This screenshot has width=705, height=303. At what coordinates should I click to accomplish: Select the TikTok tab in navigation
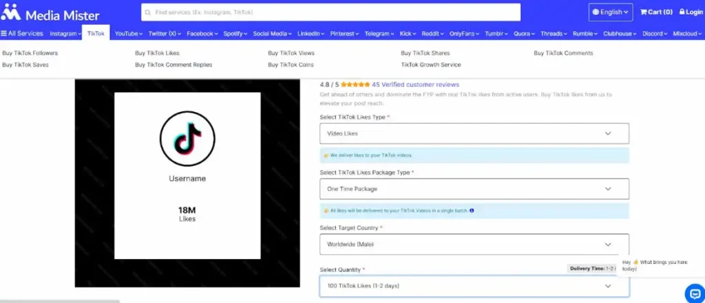[95, 34]
